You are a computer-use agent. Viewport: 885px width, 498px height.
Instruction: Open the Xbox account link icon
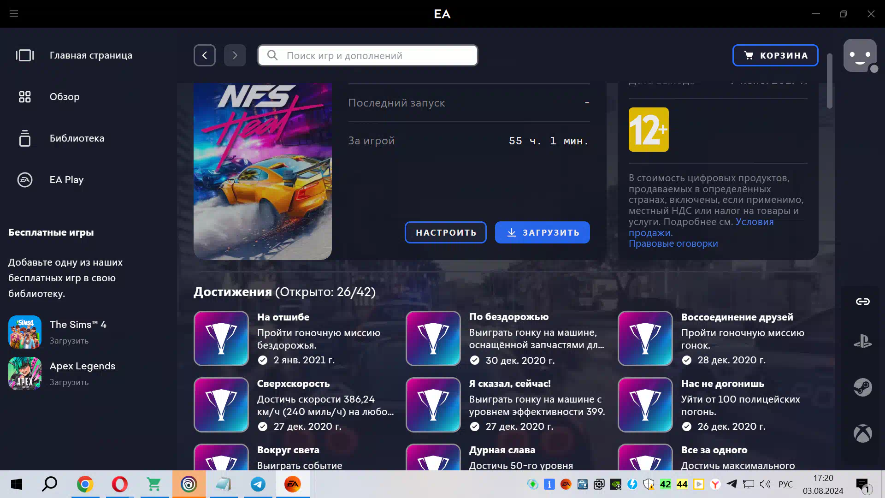pos(862,433)
